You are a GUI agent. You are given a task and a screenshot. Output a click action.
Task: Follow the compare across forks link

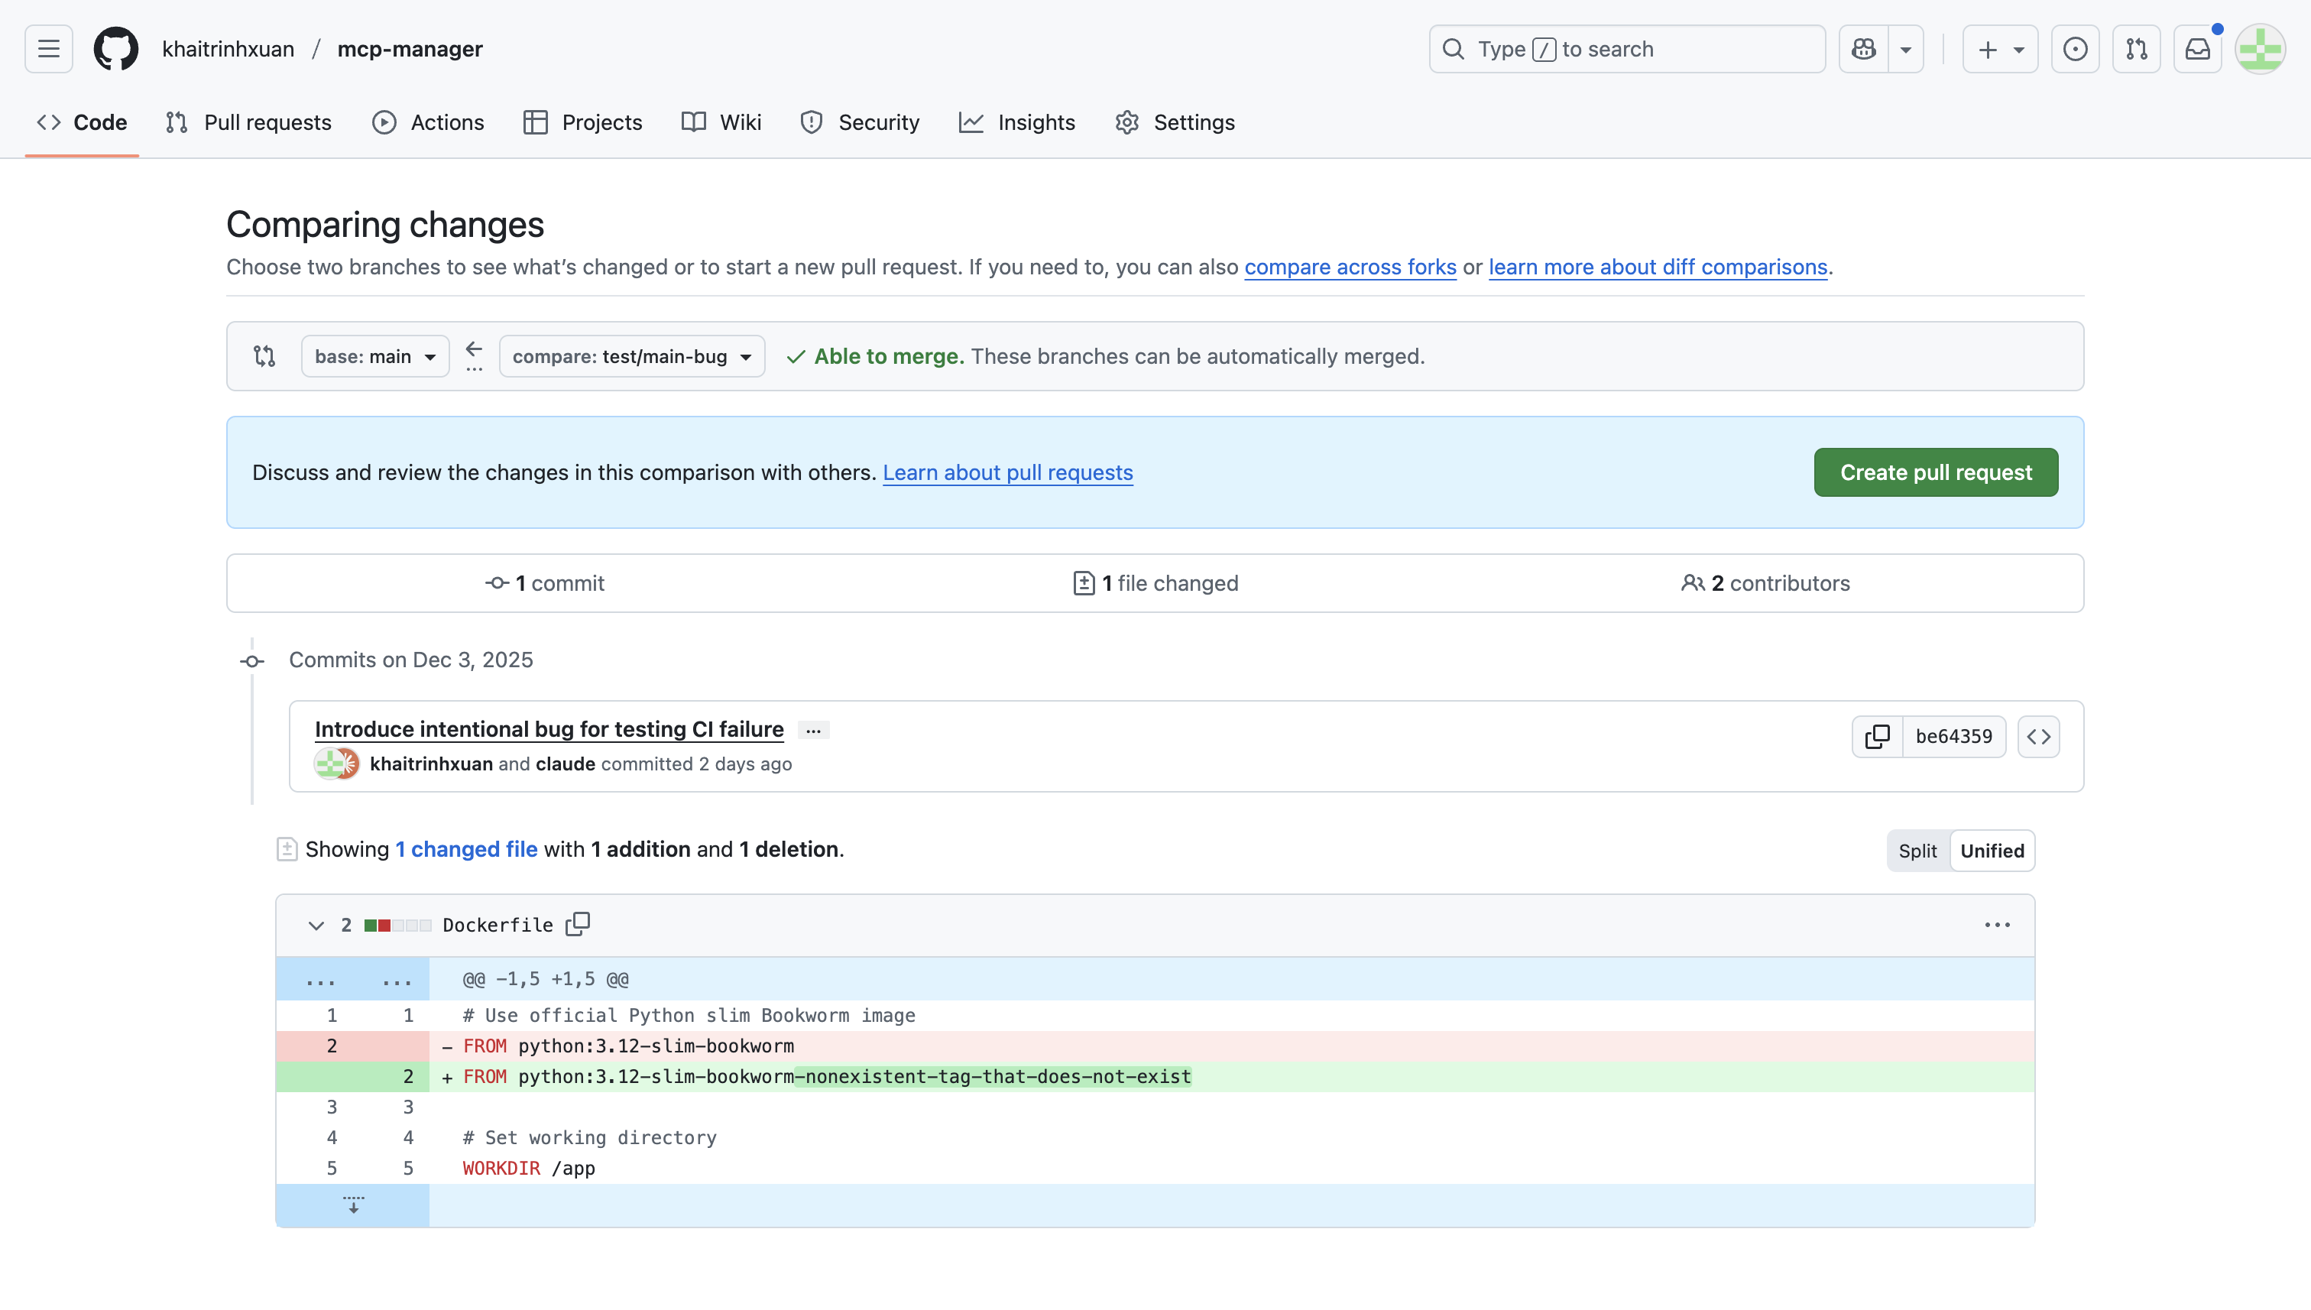click(1350, 268)
